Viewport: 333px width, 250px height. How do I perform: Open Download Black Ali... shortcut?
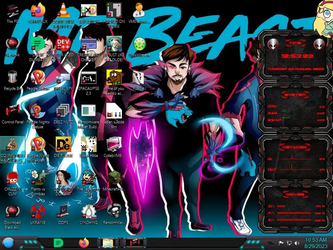coord(13,217)
